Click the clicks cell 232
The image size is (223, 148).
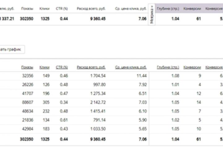(x=46, y=111)
